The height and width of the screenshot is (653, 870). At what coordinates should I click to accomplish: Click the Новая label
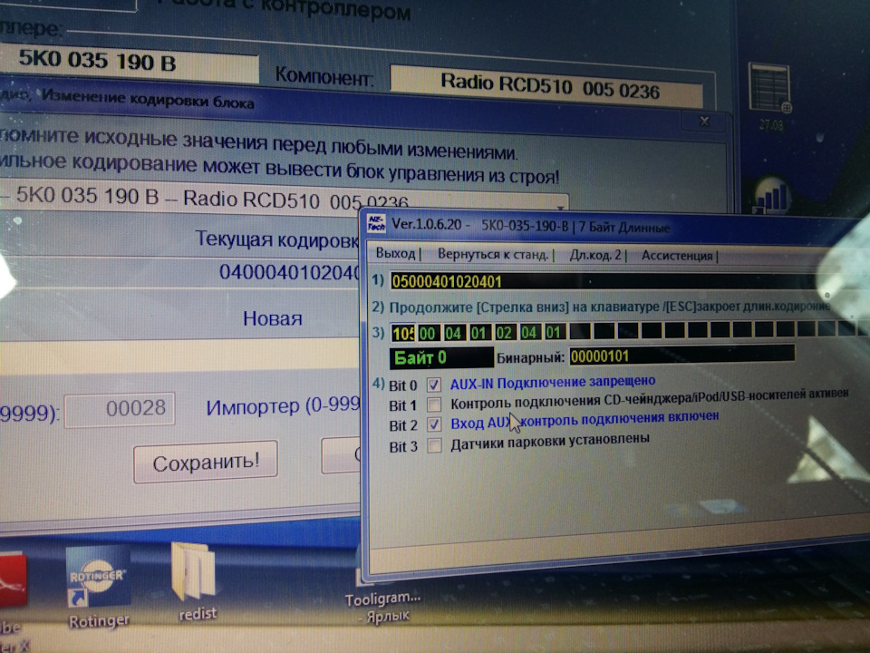coord(273,318)
